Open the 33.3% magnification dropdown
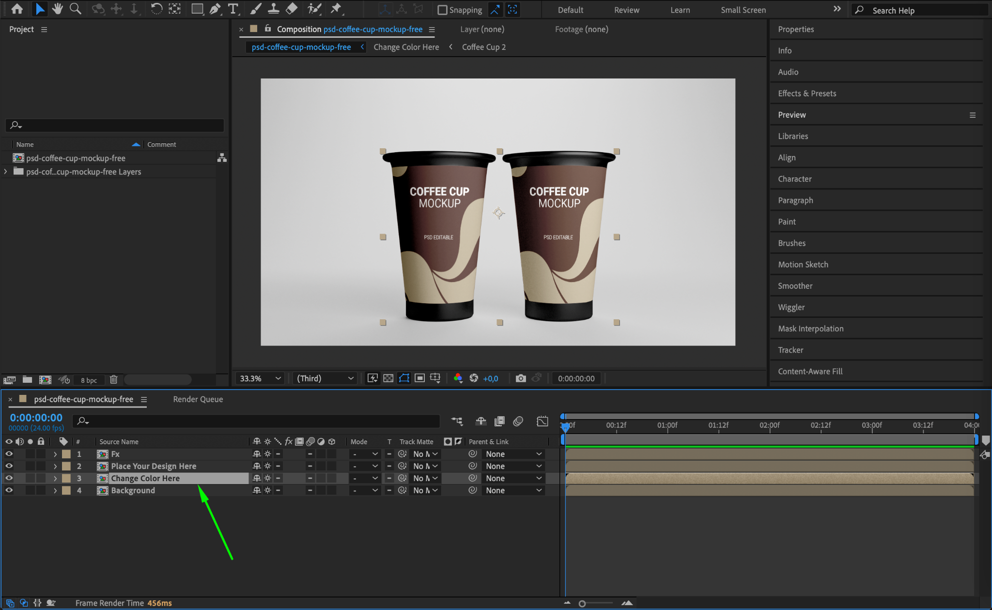This screenshot has width=992, height=610. click(261, 378)
